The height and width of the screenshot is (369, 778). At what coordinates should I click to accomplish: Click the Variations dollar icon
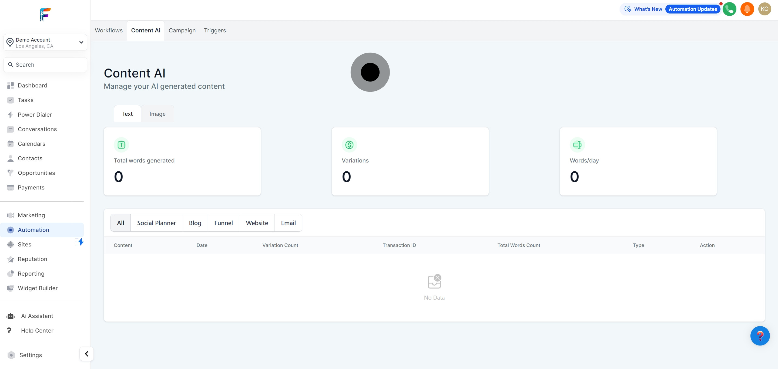[350, 145]
